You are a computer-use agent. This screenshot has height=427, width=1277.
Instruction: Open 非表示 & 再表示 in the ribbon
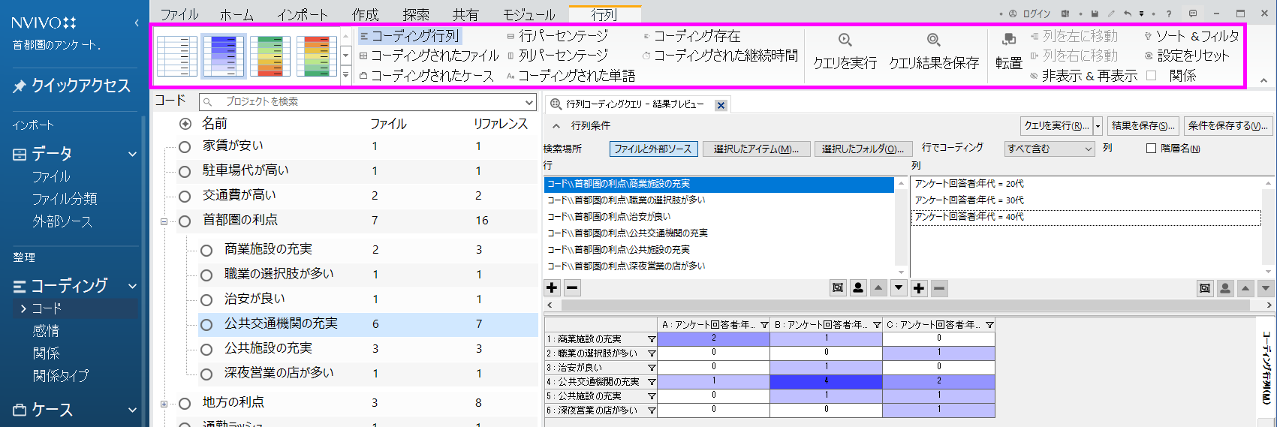click(1083, 76)
